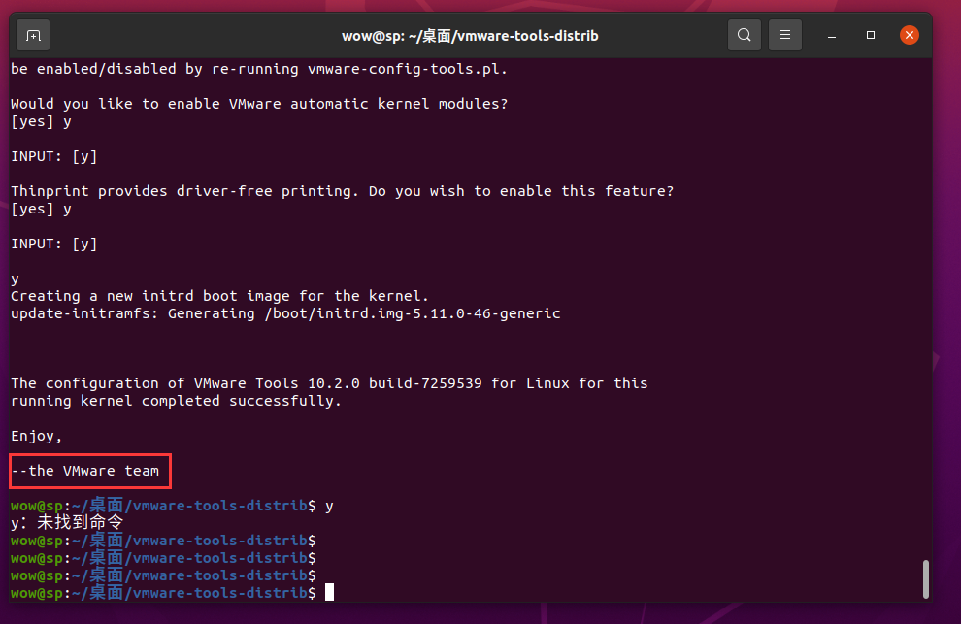Screen dimensions: 961x624
Task: Click the terminal vertical scrollbar
Action: [925, 578]
